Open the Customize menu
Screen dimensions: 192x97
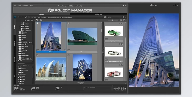25,6
